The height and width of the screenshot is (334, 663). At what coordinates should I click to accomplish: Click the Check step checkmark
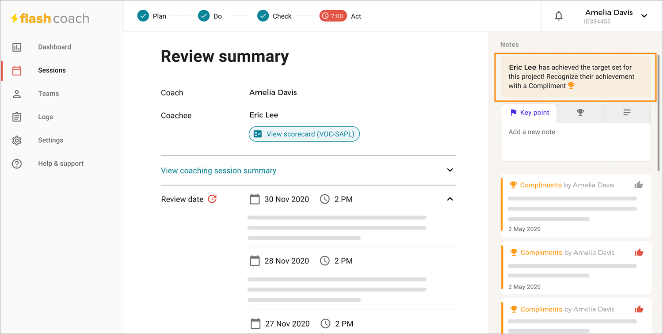tap(263, 16)
